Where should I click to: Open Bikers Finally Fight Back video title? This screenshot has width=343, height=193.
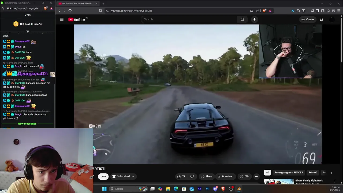coord(309,182)
